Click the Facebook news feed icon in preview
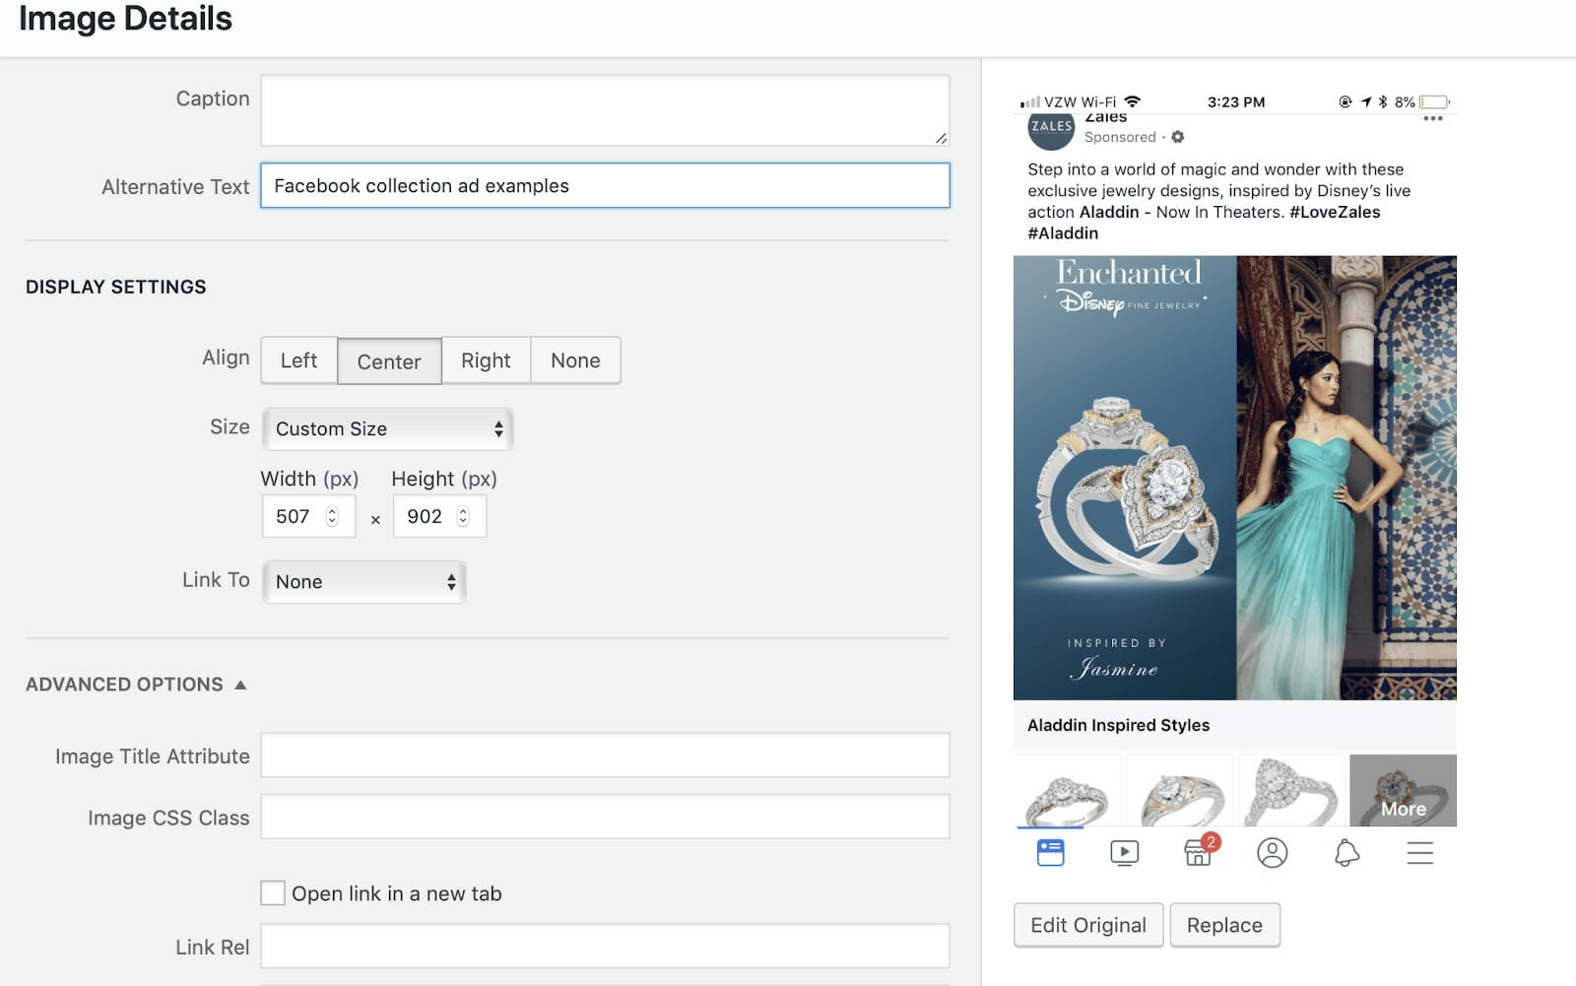 tap(1051, 852)
